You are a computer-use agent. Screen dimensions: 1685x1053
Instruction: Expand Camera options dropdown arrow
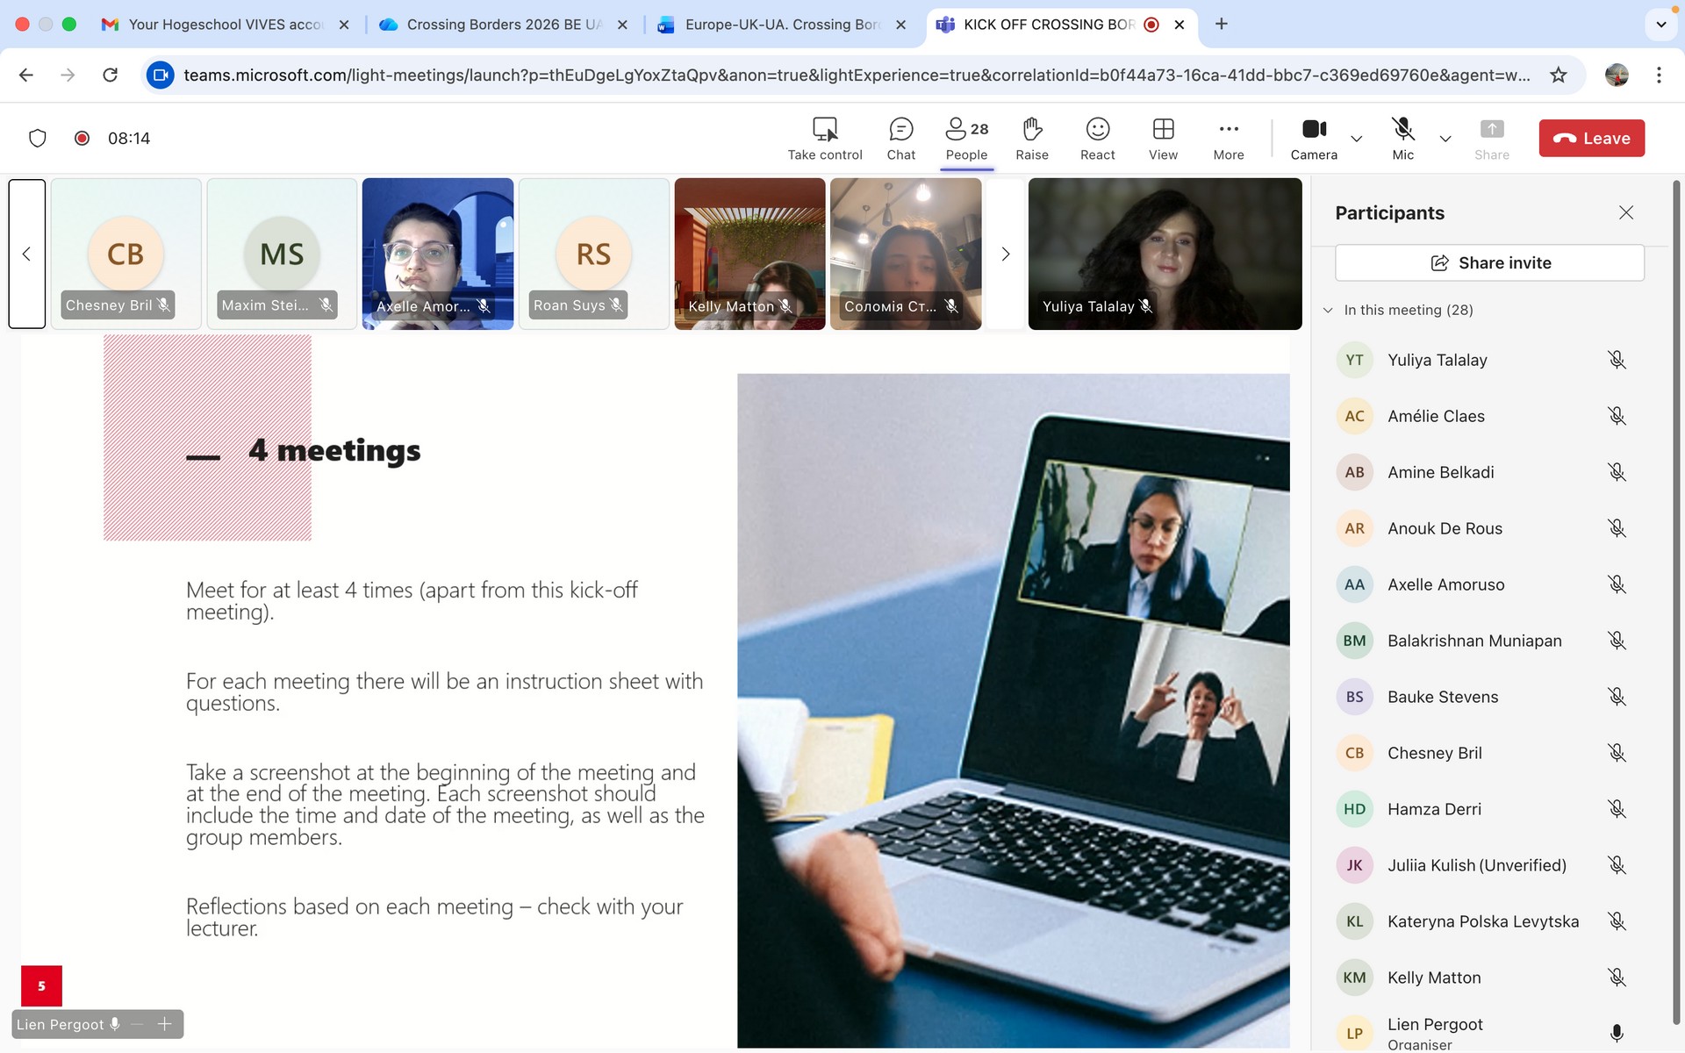[1356, 139]
